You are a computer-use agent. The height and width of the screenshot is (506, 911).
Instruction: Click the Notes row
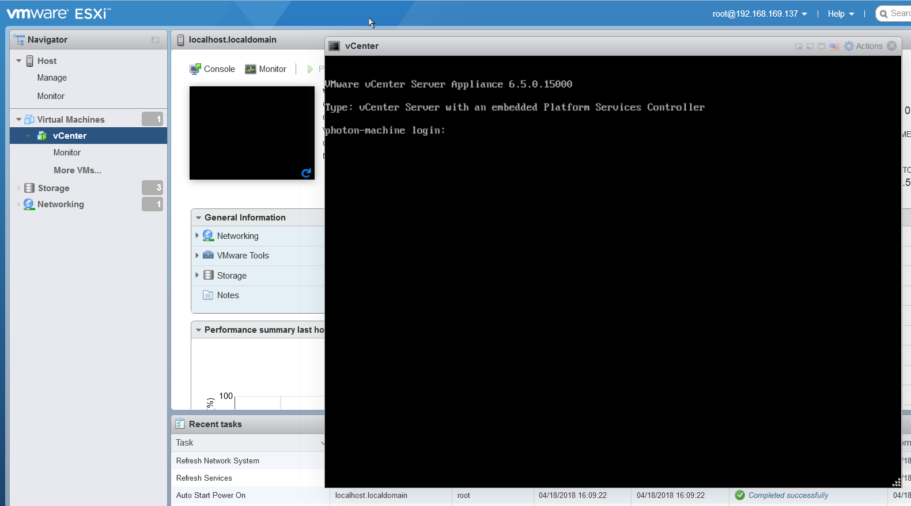258,295
